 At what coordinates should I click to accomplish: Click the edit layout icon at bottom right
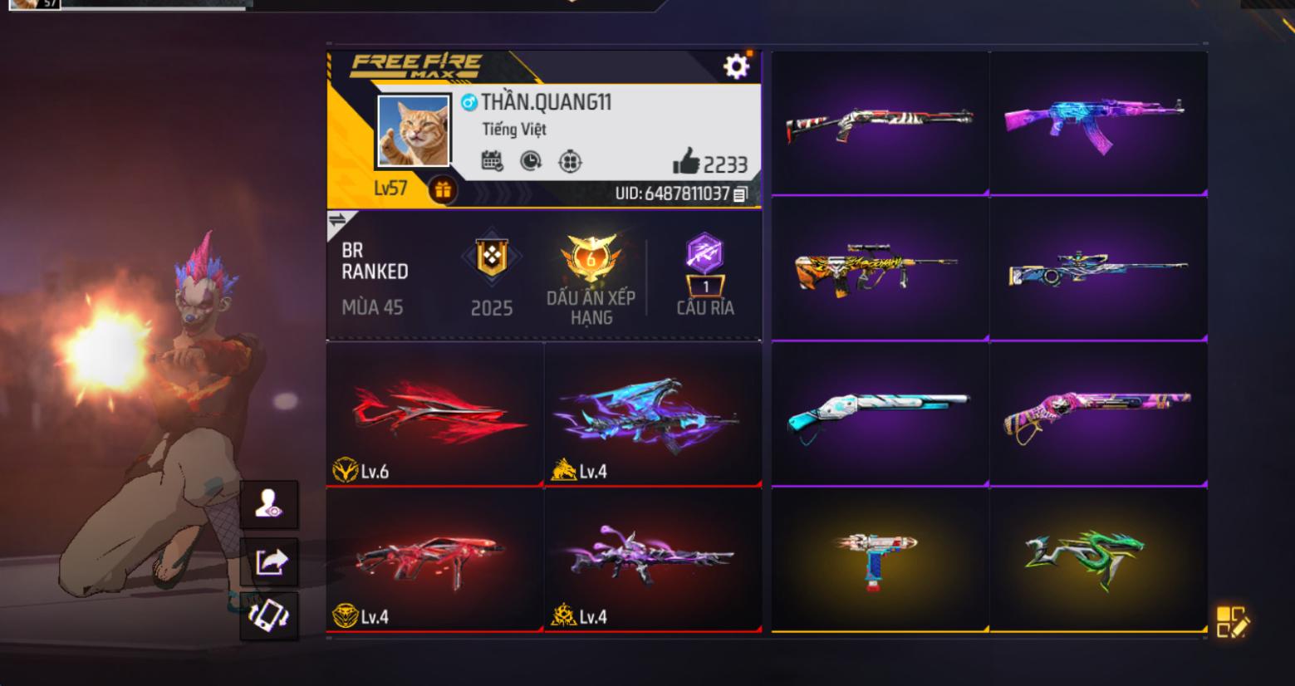click(x=1232, y=621)
